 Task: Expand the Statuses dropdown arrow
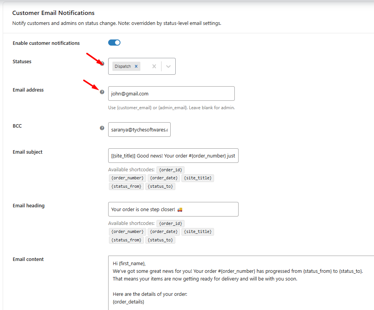pyautogui.click(x=168, y=66)
